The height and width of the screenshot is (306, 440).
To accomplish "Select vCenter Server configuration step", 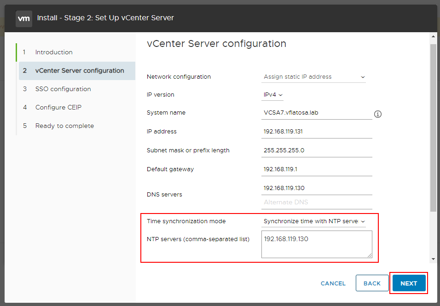I will [77, 71].
